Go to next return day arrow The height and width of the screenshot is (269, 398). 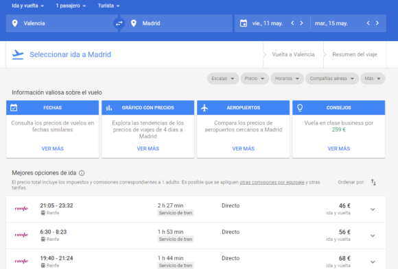377,23
